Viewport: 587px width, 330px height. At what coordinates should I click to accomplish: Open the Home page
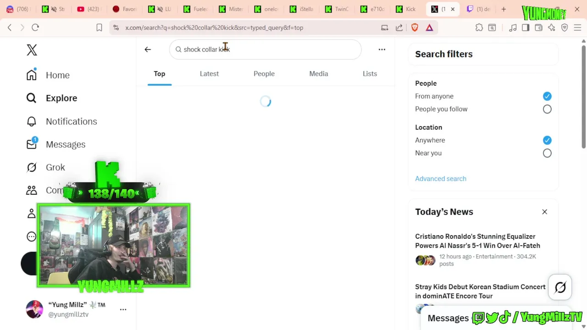[x=48, y=75]
